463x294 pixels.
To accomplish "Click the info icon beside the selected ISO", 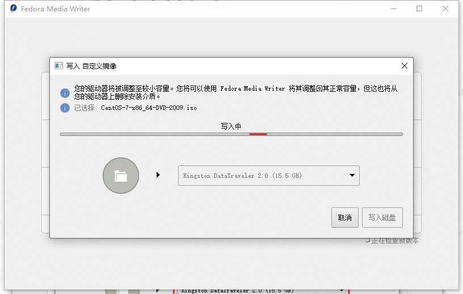I will (x=65, y=108).
